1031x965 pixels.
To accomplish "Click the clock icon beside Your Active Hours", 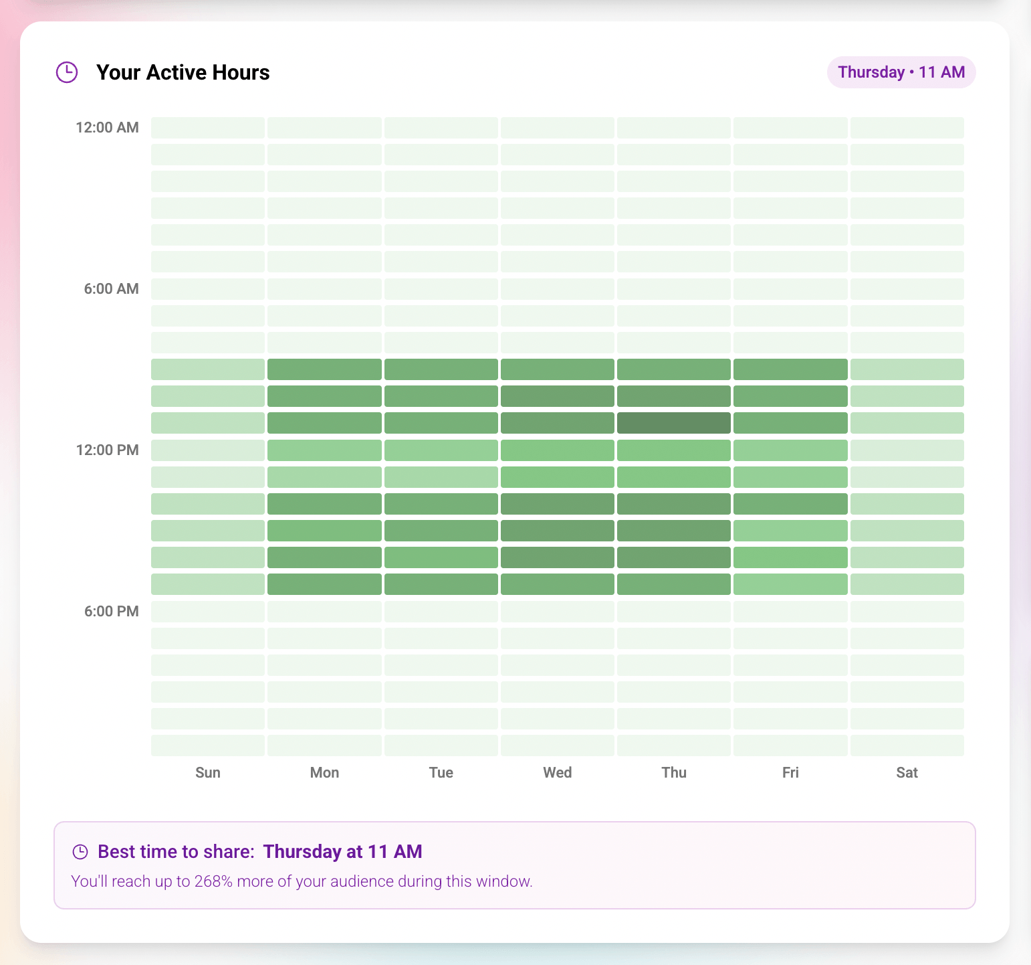I will tap(67, 72).
